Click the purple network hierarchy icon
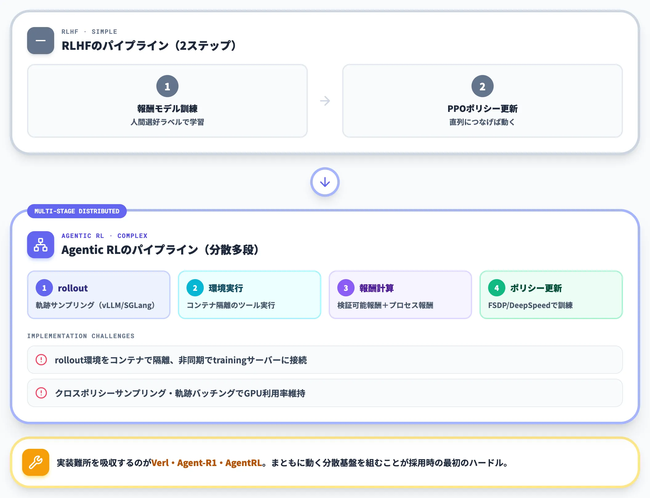 [41, 245]
